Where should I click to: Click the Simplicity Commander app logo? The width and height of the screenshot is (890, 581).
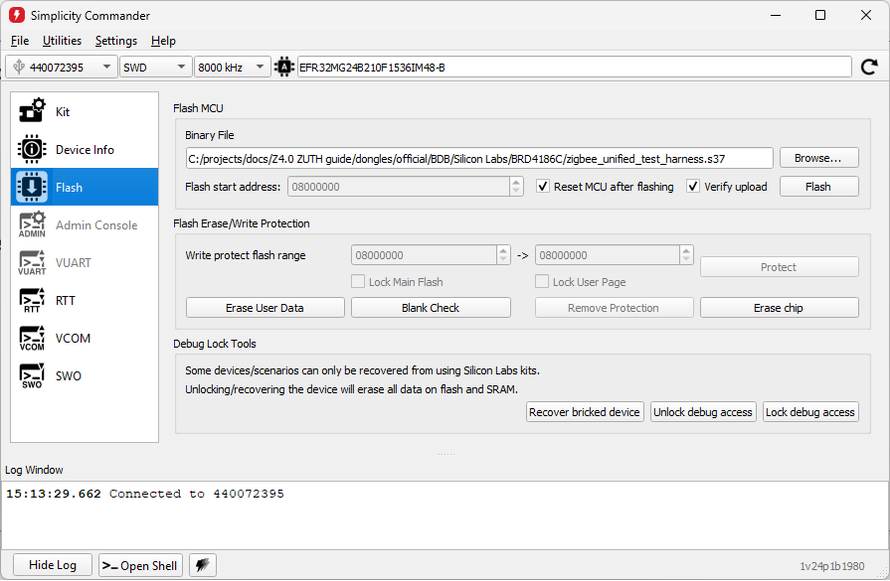point(17,15)
